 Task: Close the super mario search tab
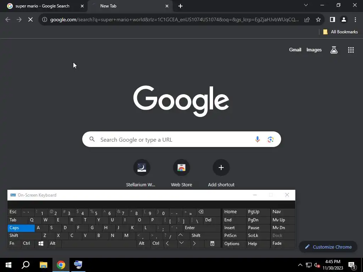coord(82,6)
